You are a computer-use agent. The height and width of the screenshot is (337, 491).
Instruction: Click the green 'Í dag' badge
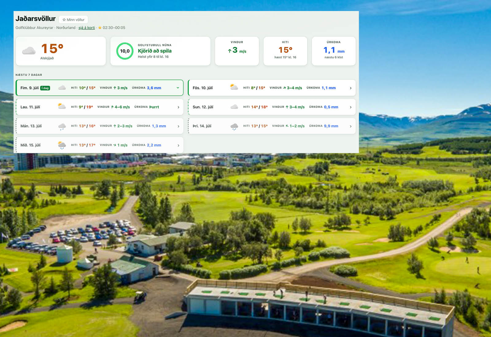[45, 88]
